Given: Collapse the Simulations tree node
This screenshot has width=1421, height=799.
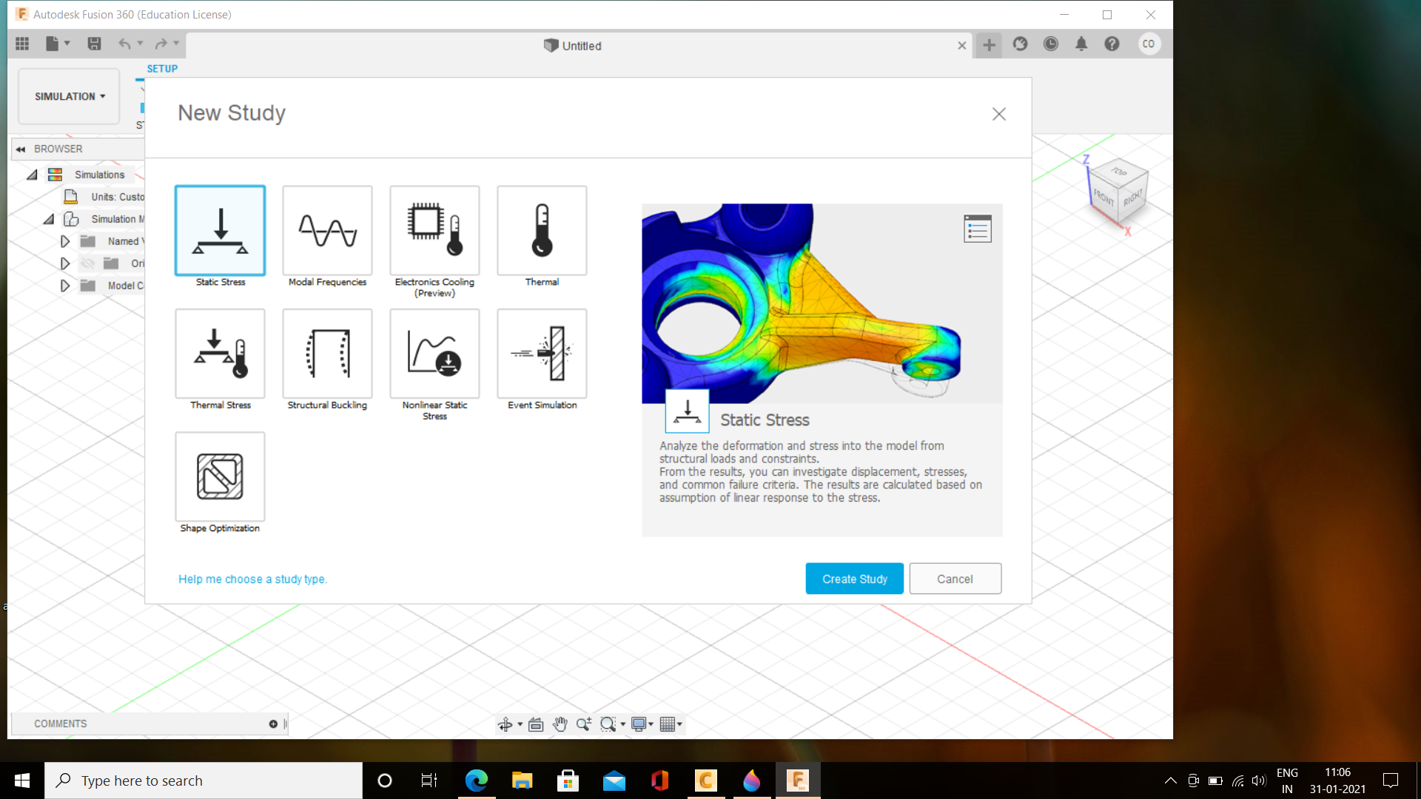Looking at the screenshot, I should pos(31,175).
